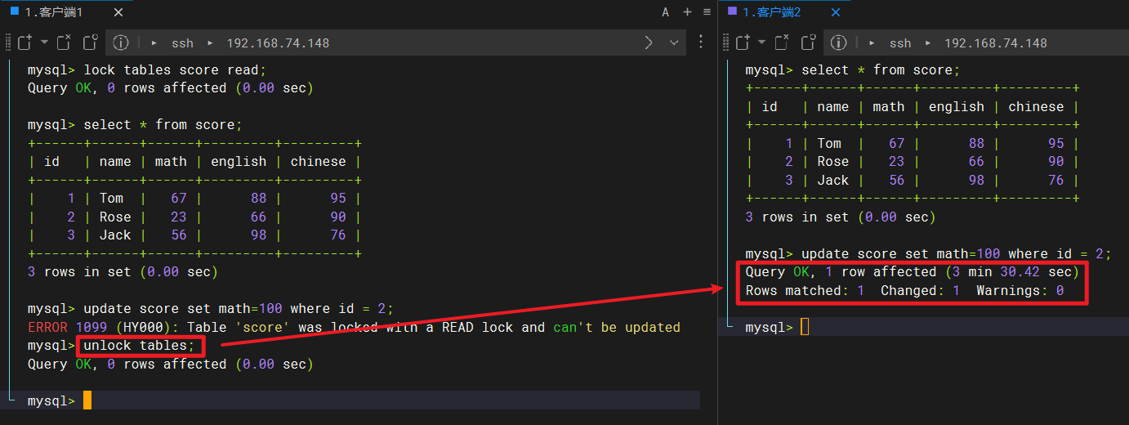
Task: Open address history dropdown in 客户端1 pane
Action: pyautogui.click(x=674, y=42)
